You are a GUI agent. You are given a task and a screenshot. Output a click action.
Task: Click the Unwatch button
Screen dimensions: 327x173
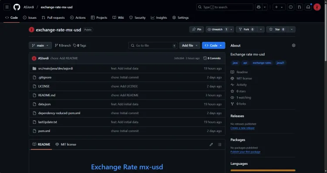(217, 29)
